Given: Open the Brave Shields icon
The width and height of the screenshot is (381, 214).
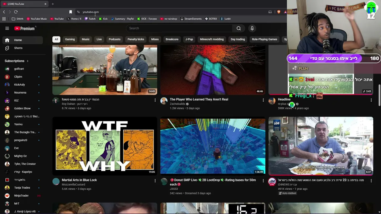Looking at the screenshot, I should (x=279, y=12).
